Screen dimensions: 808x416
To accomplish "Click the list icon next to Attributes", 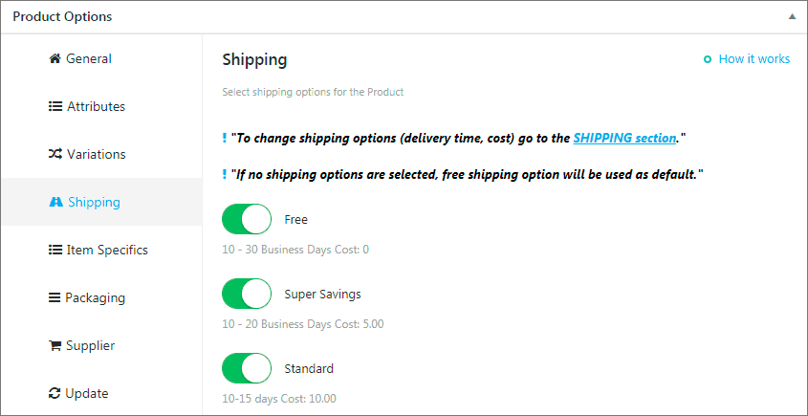I will 55,106.
